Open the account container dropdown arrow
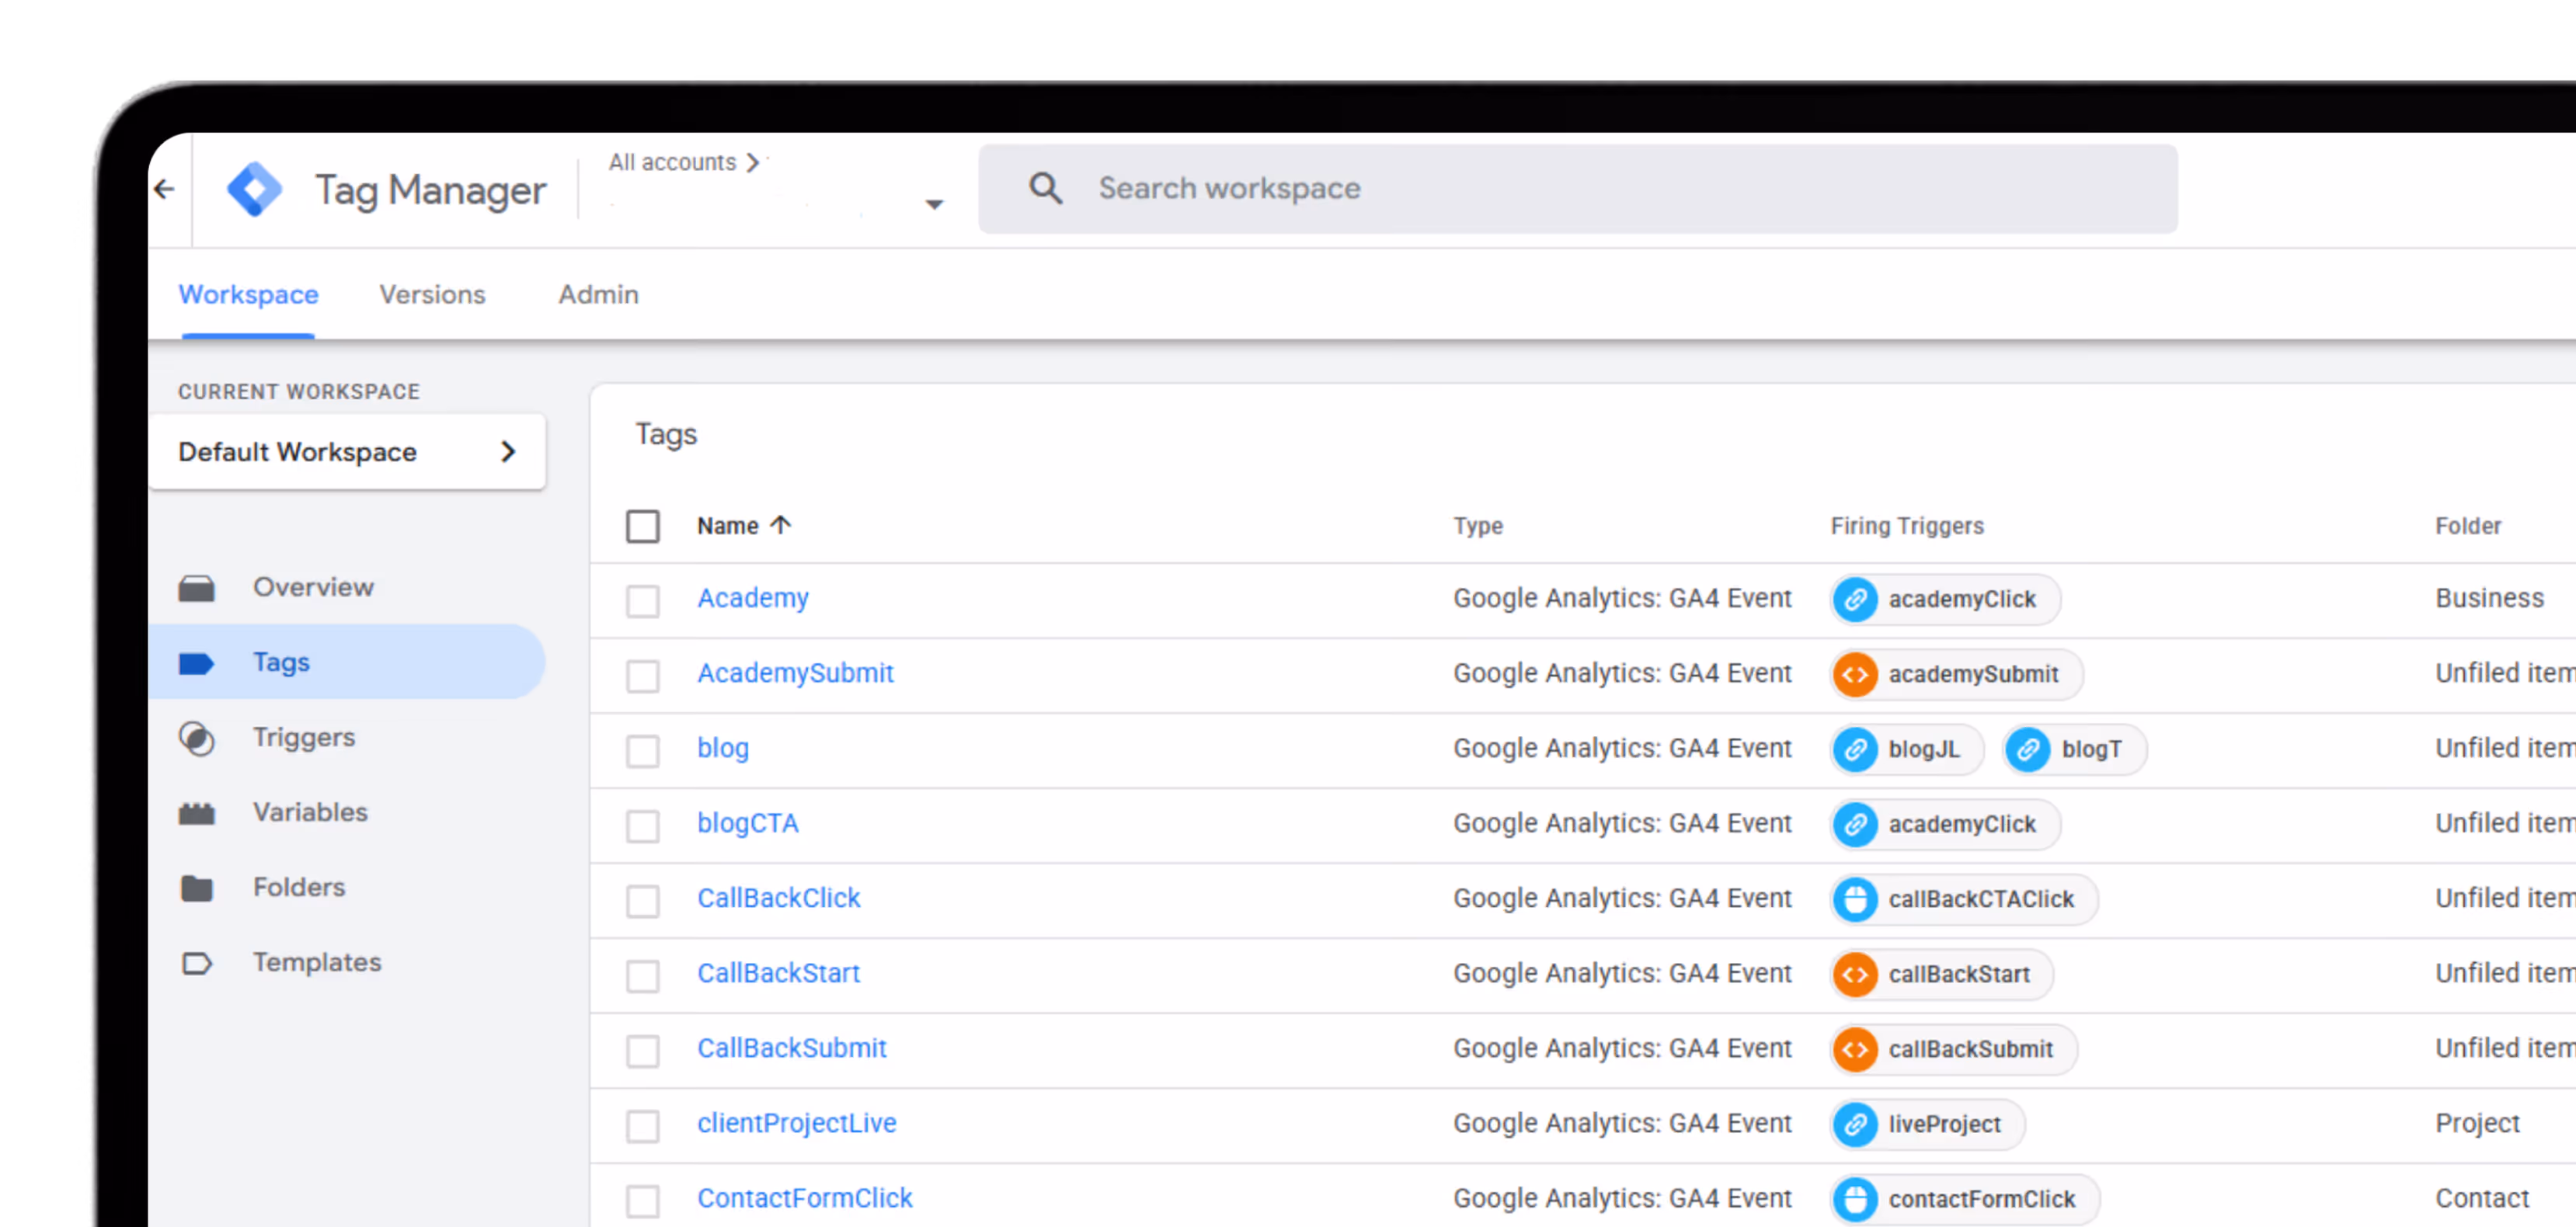 tap(934, 205)
